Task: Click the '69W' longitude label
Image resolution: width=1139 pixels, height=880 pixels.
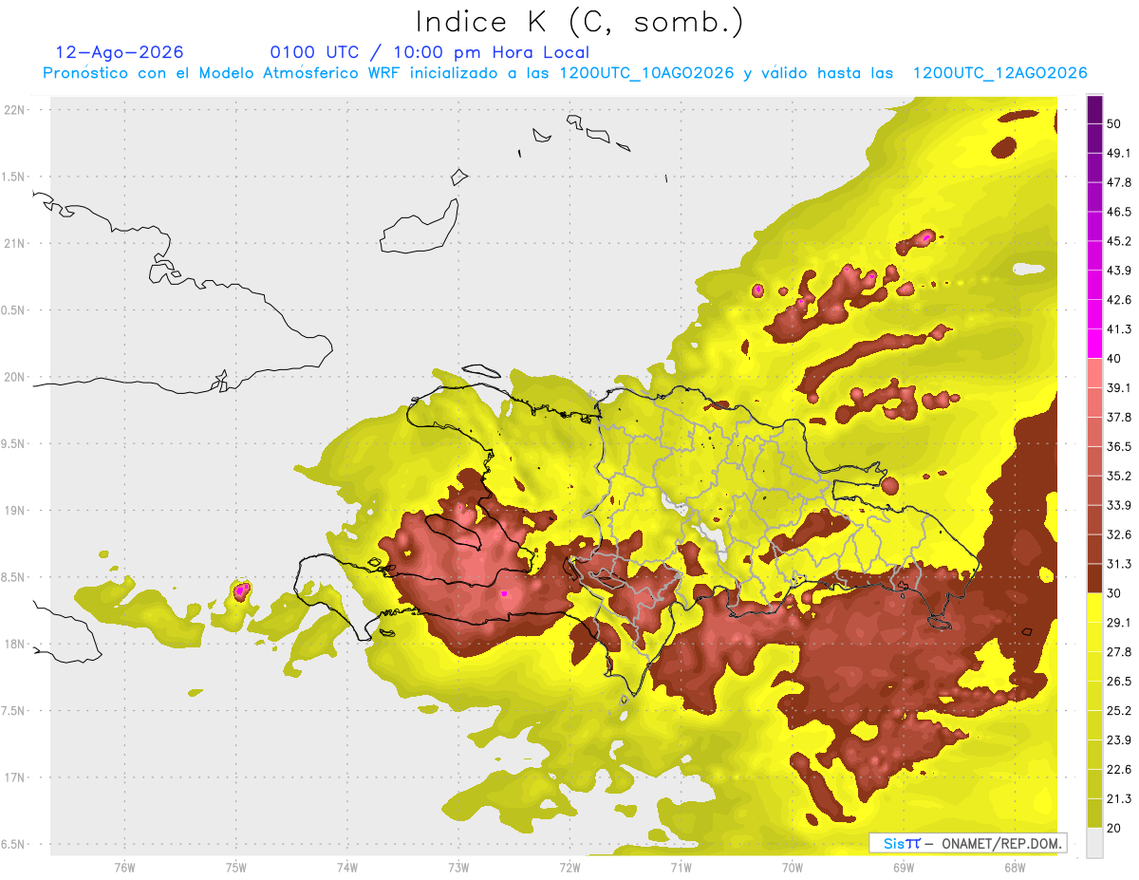Action: pos(904,867)
